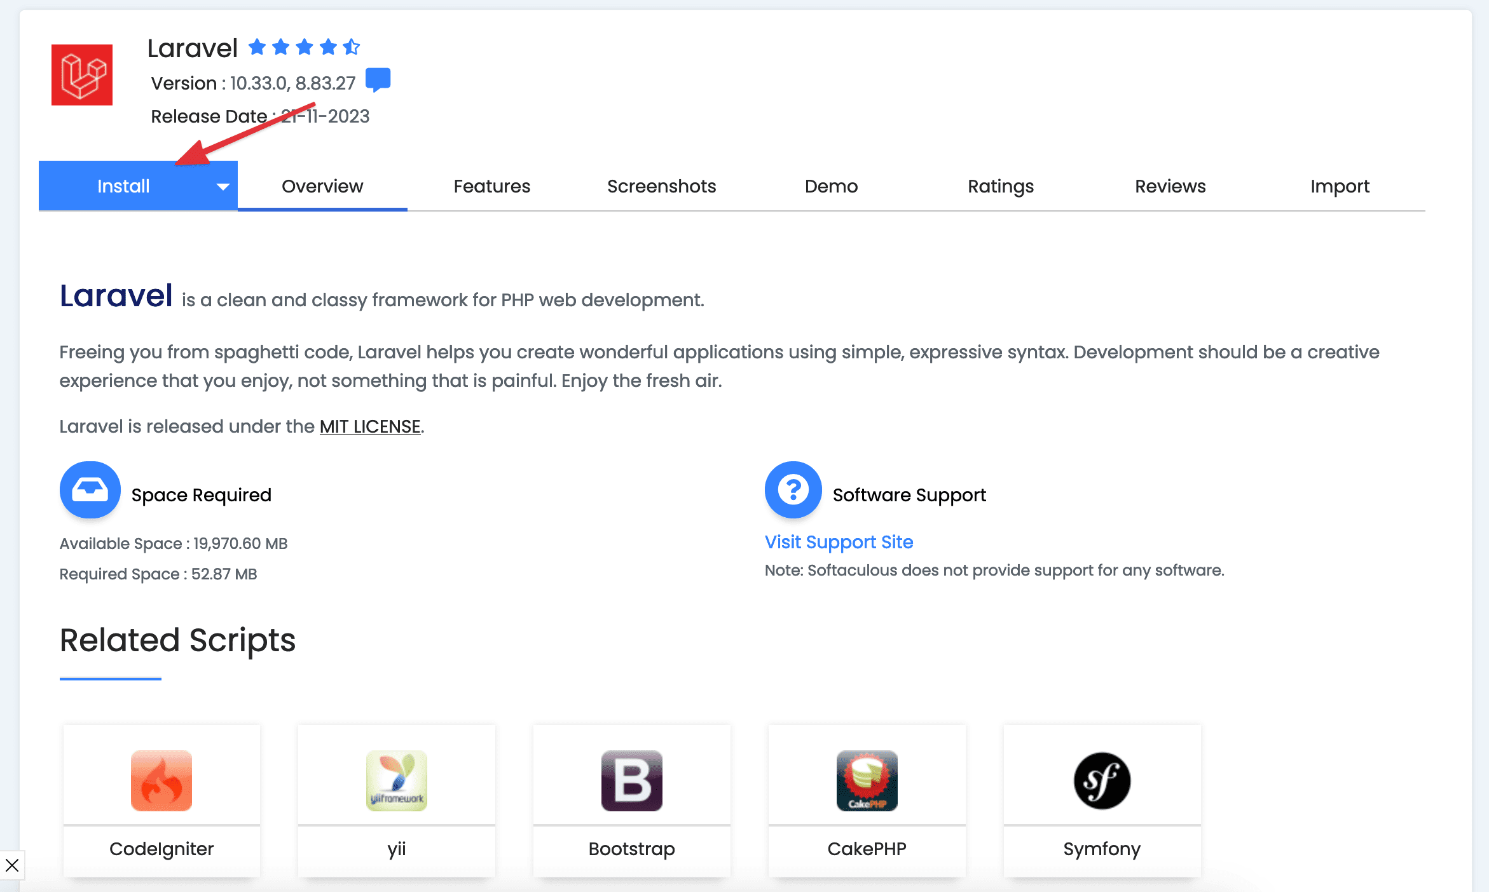Click the star rating next to Laravel
This screenshot has width=1489, height=892.
304,47
